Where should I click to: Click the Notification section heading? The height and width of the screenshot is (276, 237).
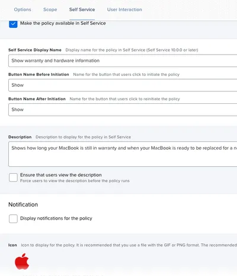(x=23, y=205)
